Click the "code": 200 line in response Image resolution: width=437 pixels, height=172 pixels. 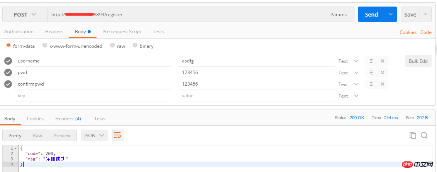click(x=40, y=153)
